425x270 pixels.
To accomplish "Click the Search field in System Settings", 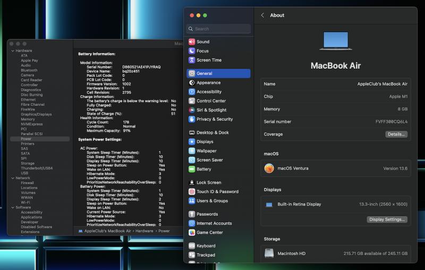I will coord(218,29).
